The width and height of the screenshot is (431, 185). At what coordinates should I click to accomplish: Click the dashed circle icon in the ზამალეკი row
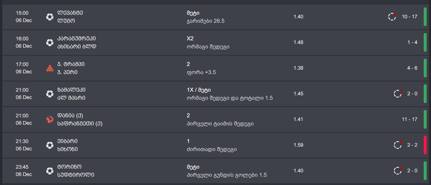tap(398, 94)
